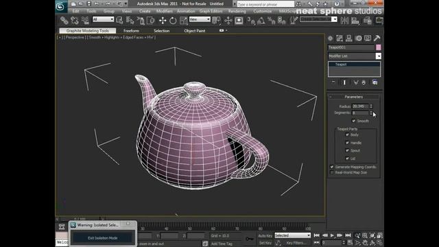Choose the Select Object tool
The height and width of the screenshot is (247, 439).
click(119, 21)
